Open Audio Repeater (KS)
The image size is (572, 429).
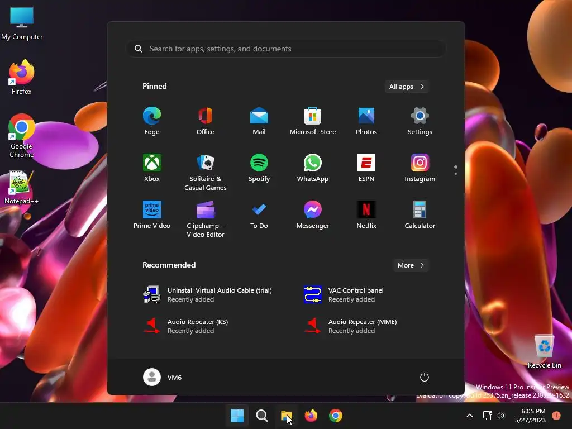coord(186,326)
